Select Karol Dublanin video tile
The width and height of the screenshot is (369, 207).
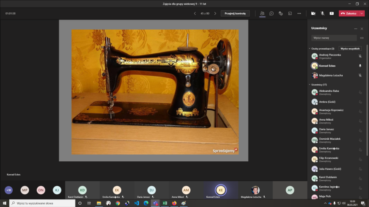82,190
